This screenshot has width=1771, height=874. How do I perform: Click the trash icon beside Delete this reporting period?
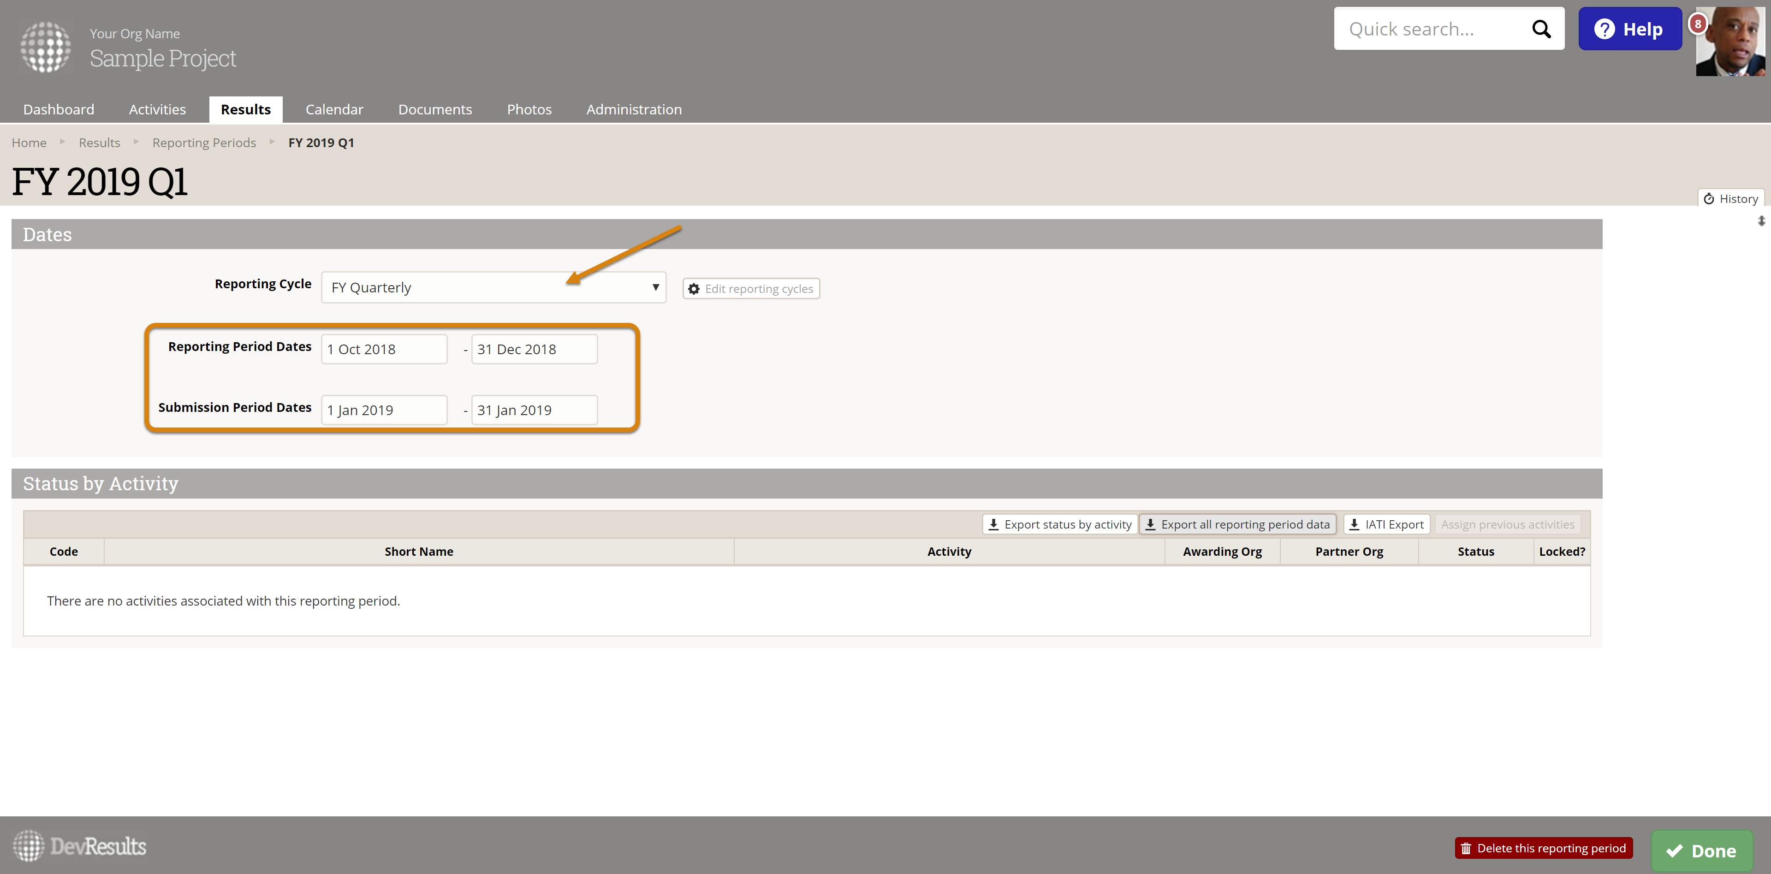(1466, 848)
